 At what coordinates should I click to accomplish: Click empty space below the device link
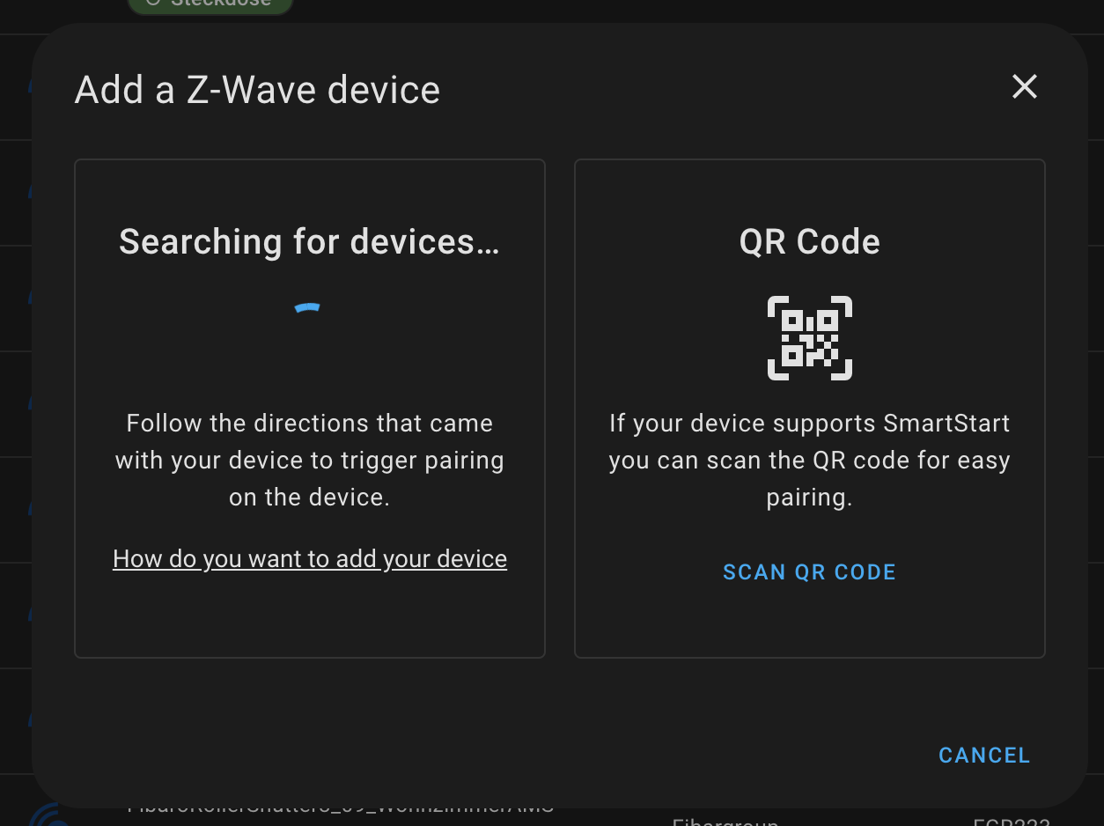[310, 615]
